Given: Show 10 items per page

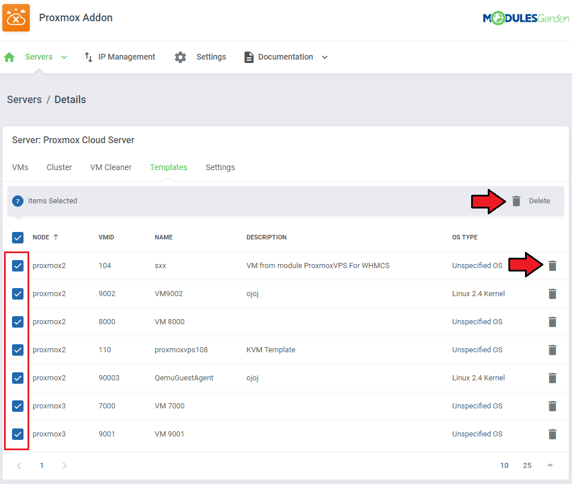Looking at the screenshot, I should [x=504, y=466].
